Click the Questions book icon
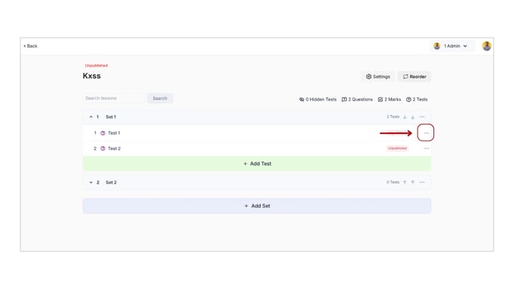This screenshot has height=289, width=514. pos(344,100)
